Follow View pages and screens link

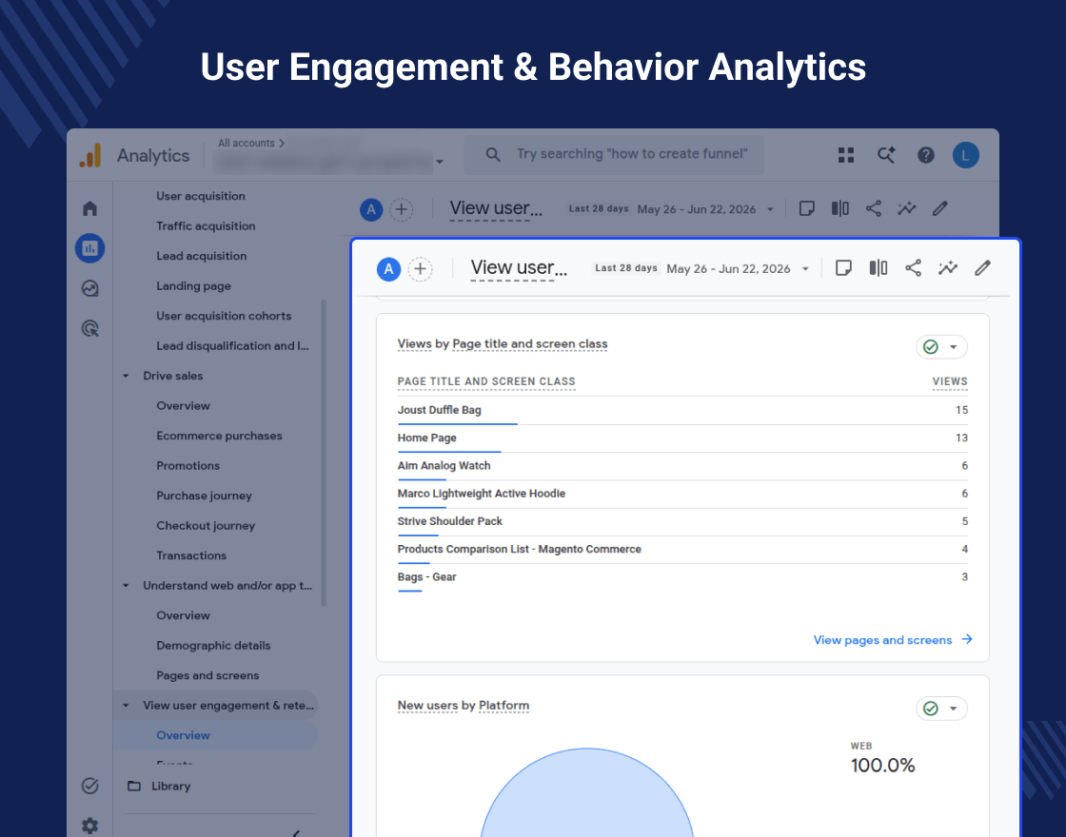pyautogui.click(x=893, y=640)
